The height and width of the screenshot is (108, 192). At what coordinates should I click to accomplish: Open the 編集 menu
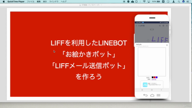(x=39, y=1)
